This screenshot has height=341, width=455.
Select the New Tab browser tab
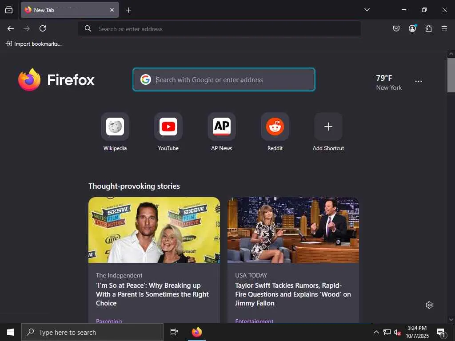pos(70,10)
